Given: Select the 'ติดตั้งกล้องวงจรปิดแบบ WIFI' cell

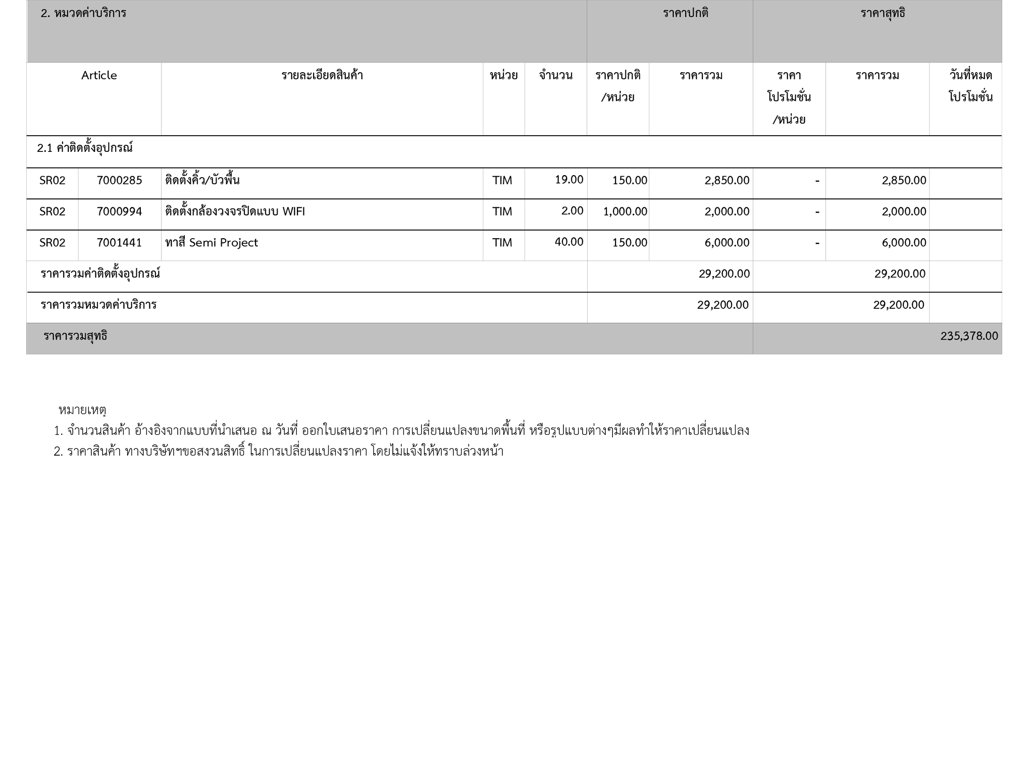Looking at the screenshot, I should click(x=235, y=212).
